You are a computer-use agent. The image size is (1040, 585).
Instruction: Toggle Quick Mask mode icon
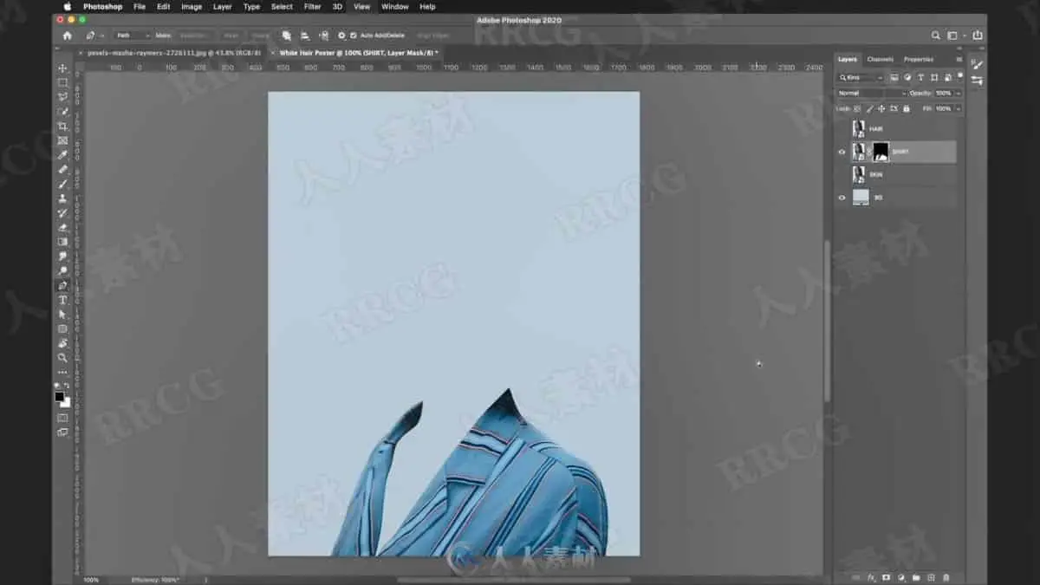[62, 418]
